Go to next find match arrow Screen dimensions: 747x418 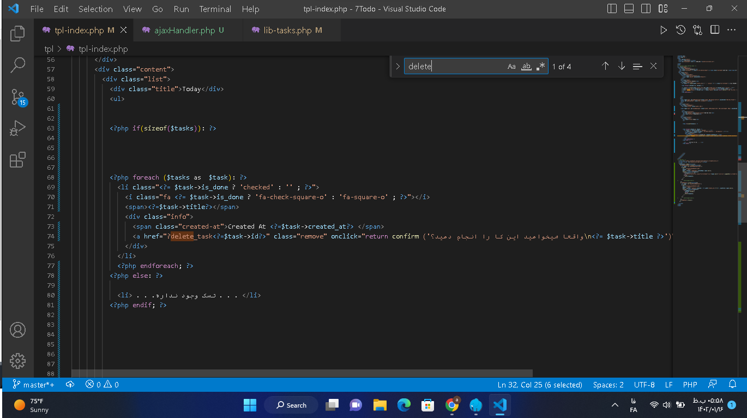coord(622,66)
